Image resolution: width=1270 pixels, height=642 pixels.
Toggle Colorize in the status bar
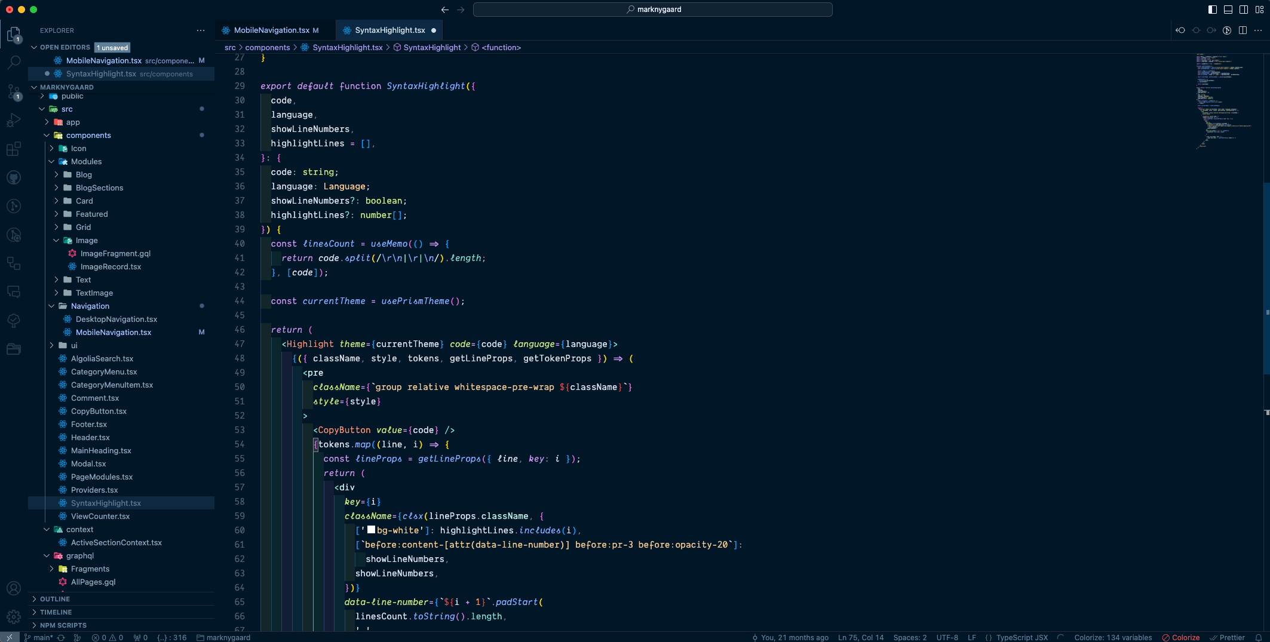pyautogui.click(x=1180, y=637)
